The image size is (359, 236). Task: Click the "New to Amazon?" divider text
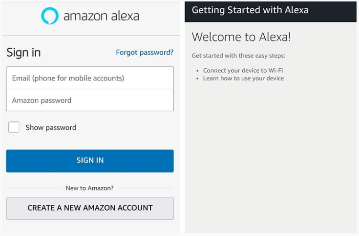[x=89, y=188]
